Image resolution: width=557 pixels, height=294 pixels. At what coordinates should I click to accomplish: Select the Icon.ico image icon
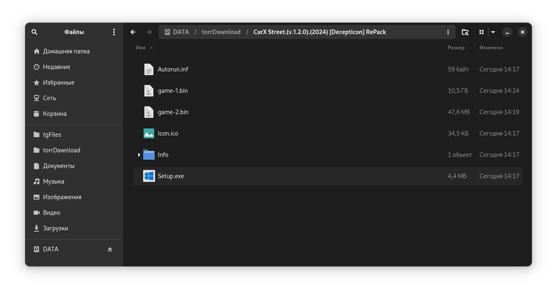(149, 133)
